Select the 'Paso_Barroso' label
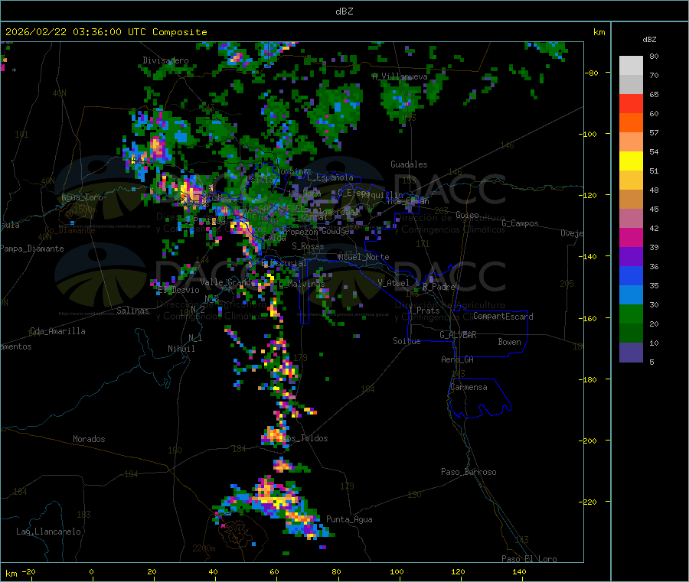The height and width of the screenshot is (582, 689). pos(469,472)
